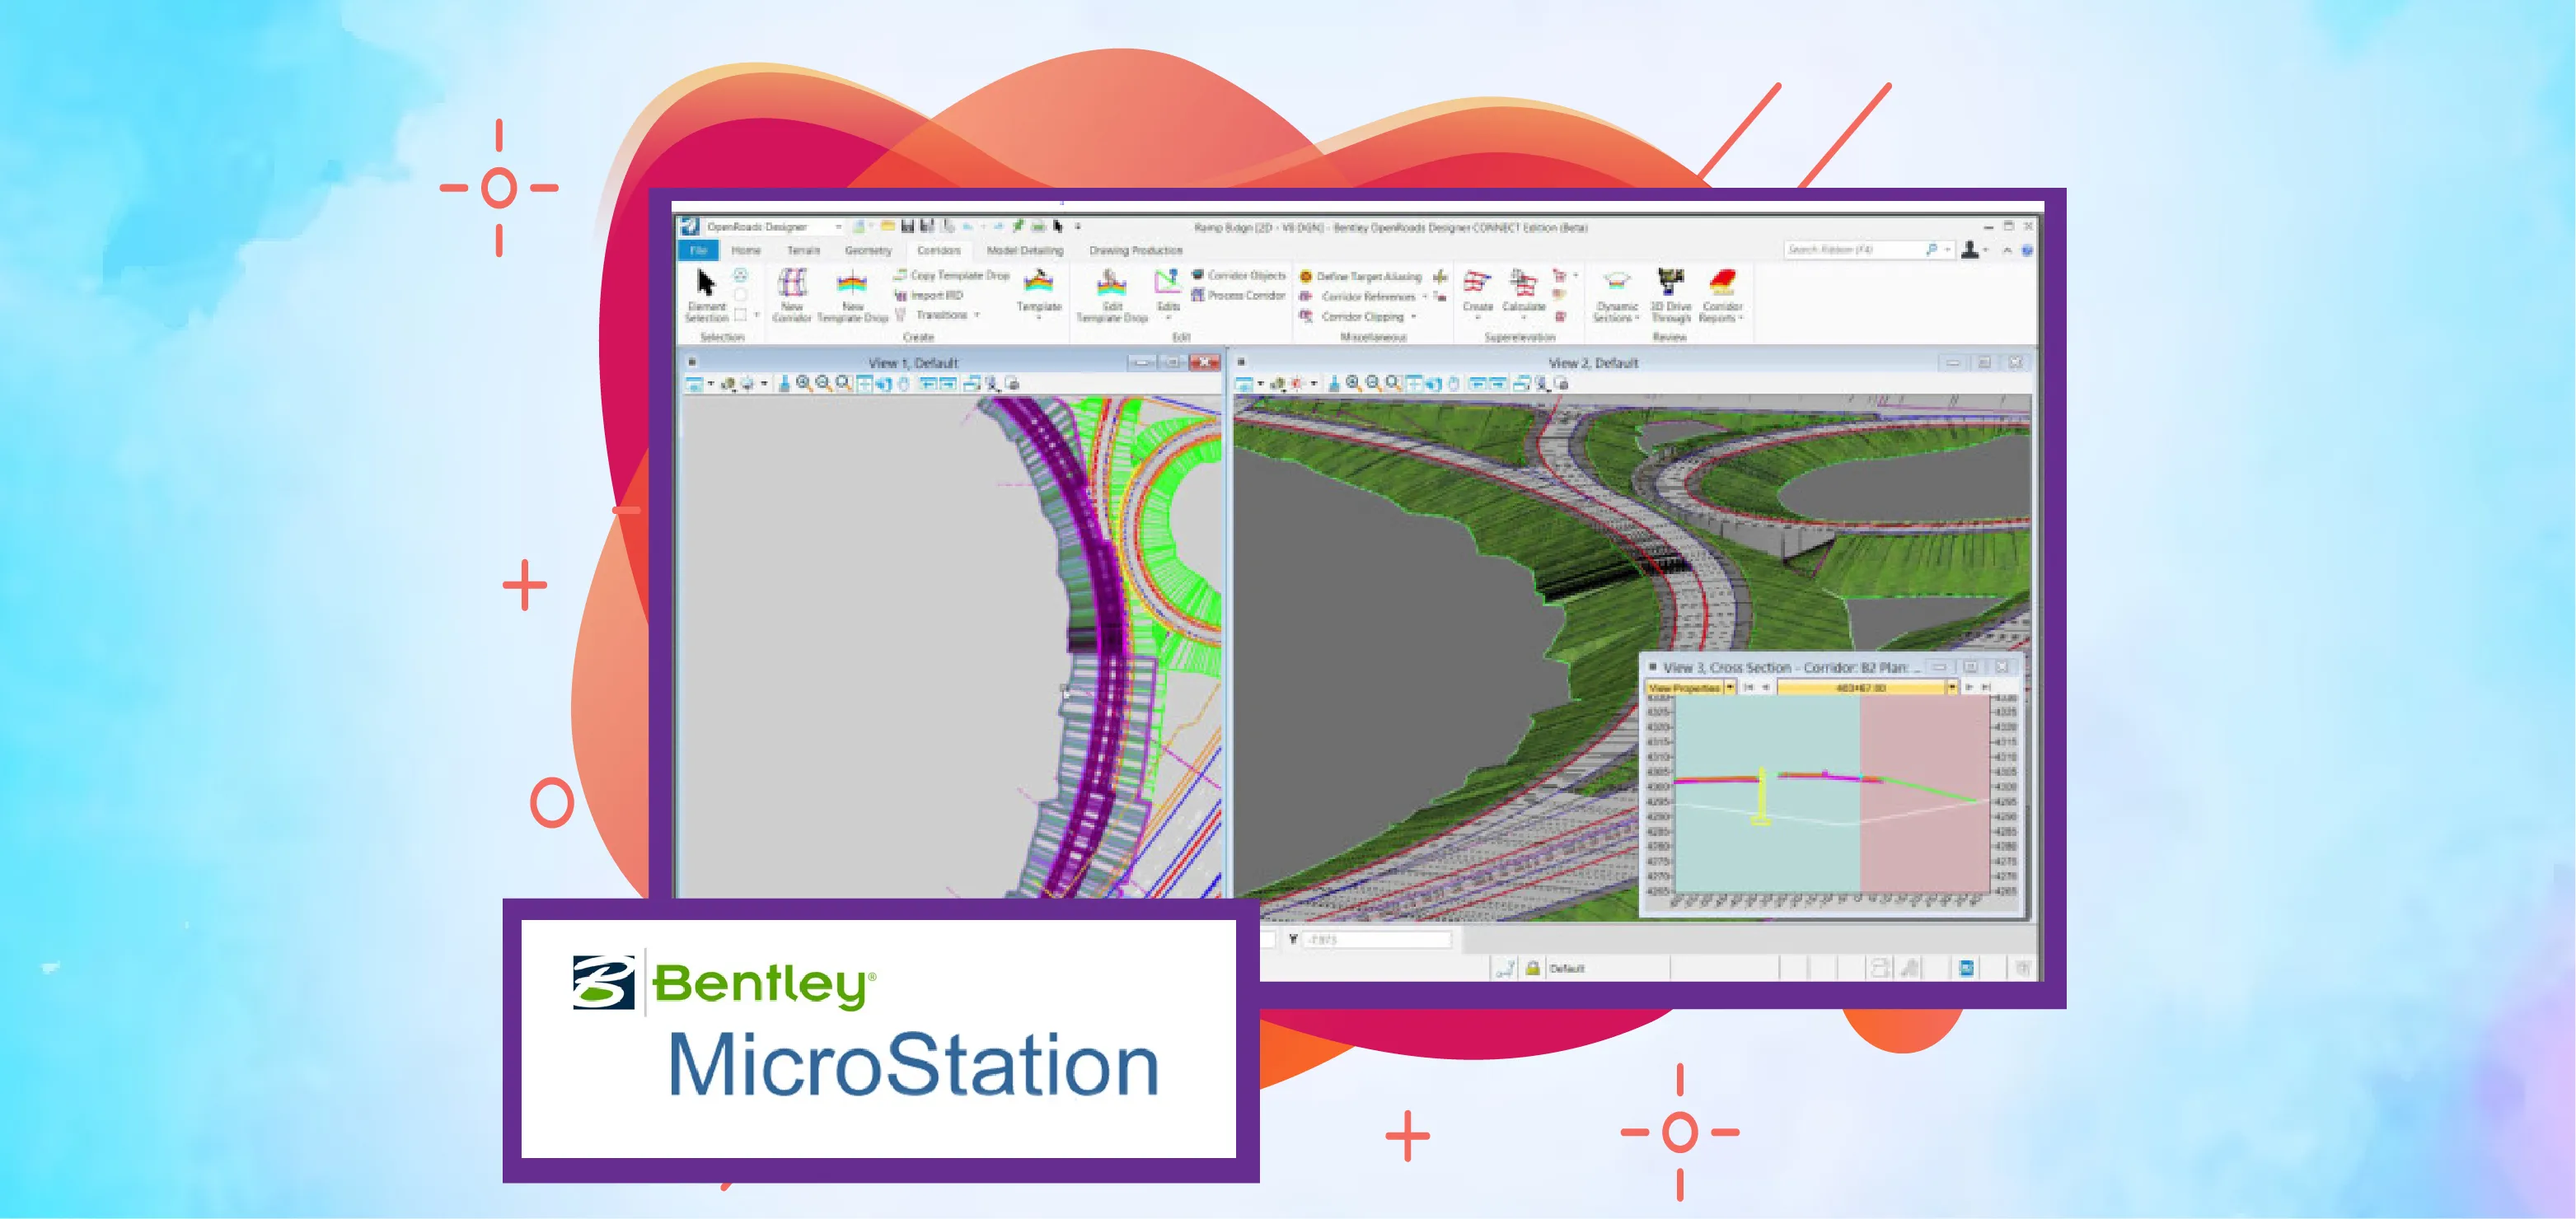Click Zoom In icon in View 1 toolbar
The width and height of the screenshot is (2576, 1219).
coord(803,383)
